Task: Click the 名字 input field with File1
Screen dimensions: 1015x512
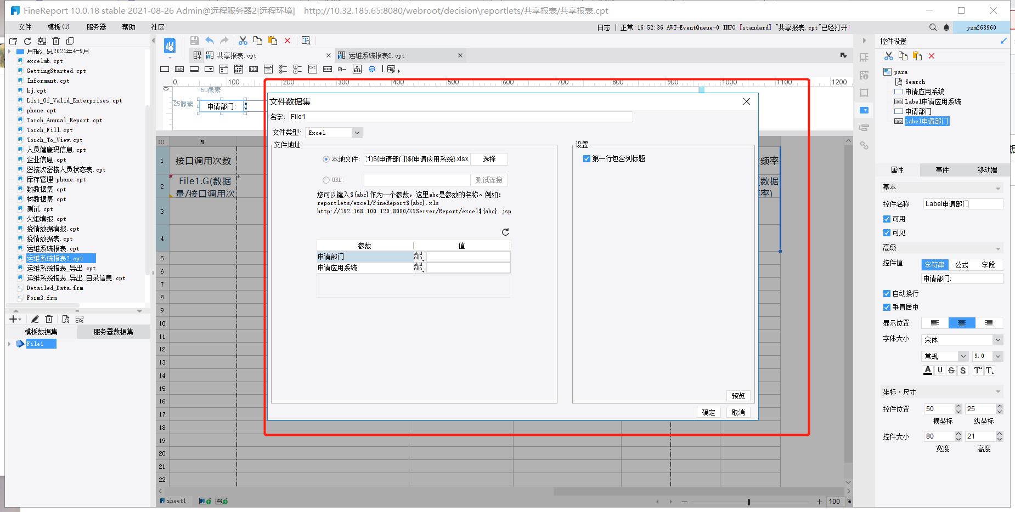Action: (x=460, y=117)
